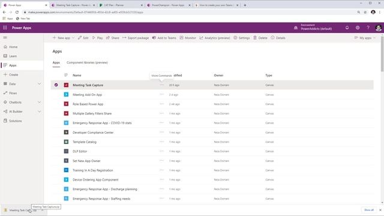Expand the Data section chevron
The image size is (384, 216).
point(40,84)
